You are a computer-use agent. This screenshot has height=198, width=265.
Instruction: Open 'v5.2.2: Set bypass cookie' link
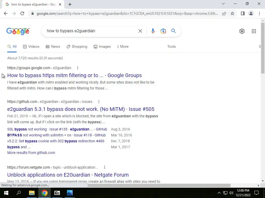[x=56, y=141]
